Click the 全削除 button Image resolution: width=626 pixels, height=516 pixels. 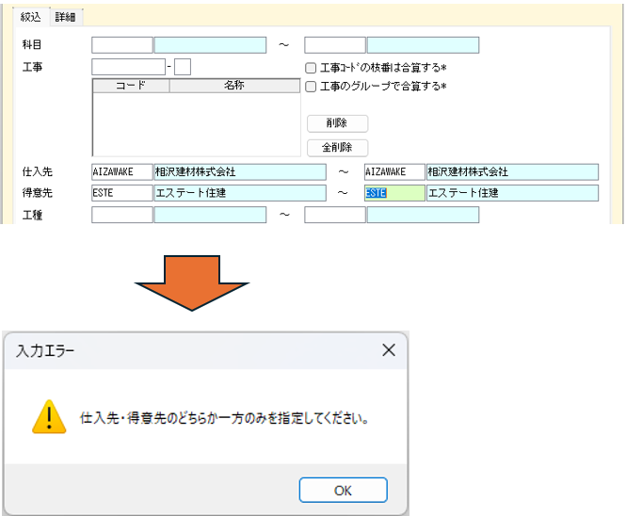[x=337, y=148]
